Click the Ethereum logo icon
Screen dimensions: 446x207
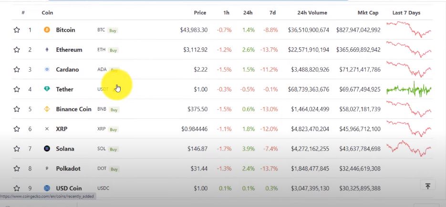tap(47, 49)
